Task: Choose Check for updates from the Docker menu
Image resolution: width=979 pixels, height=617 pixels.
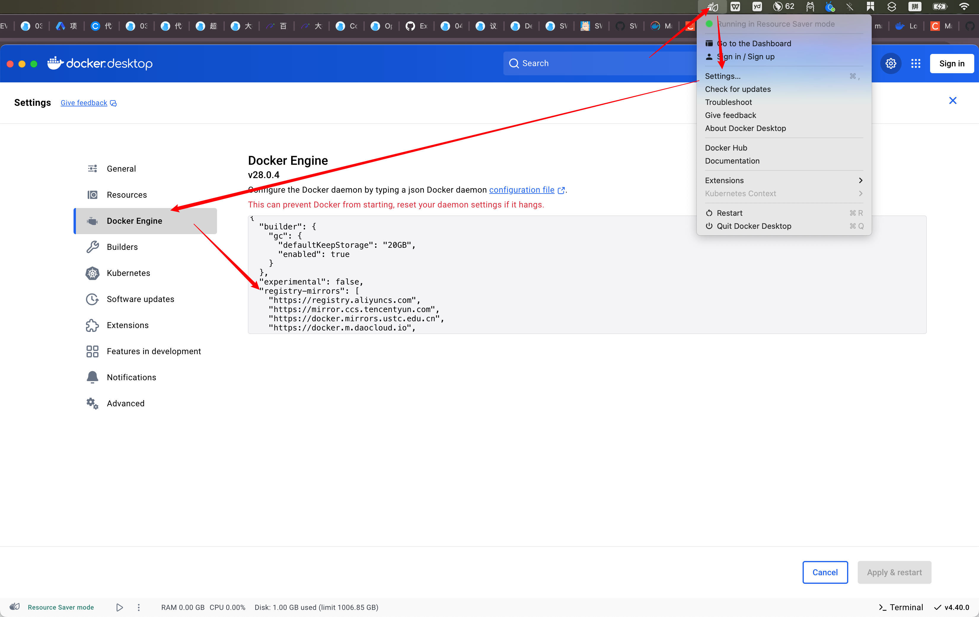Action: click(x=738, y=89)
